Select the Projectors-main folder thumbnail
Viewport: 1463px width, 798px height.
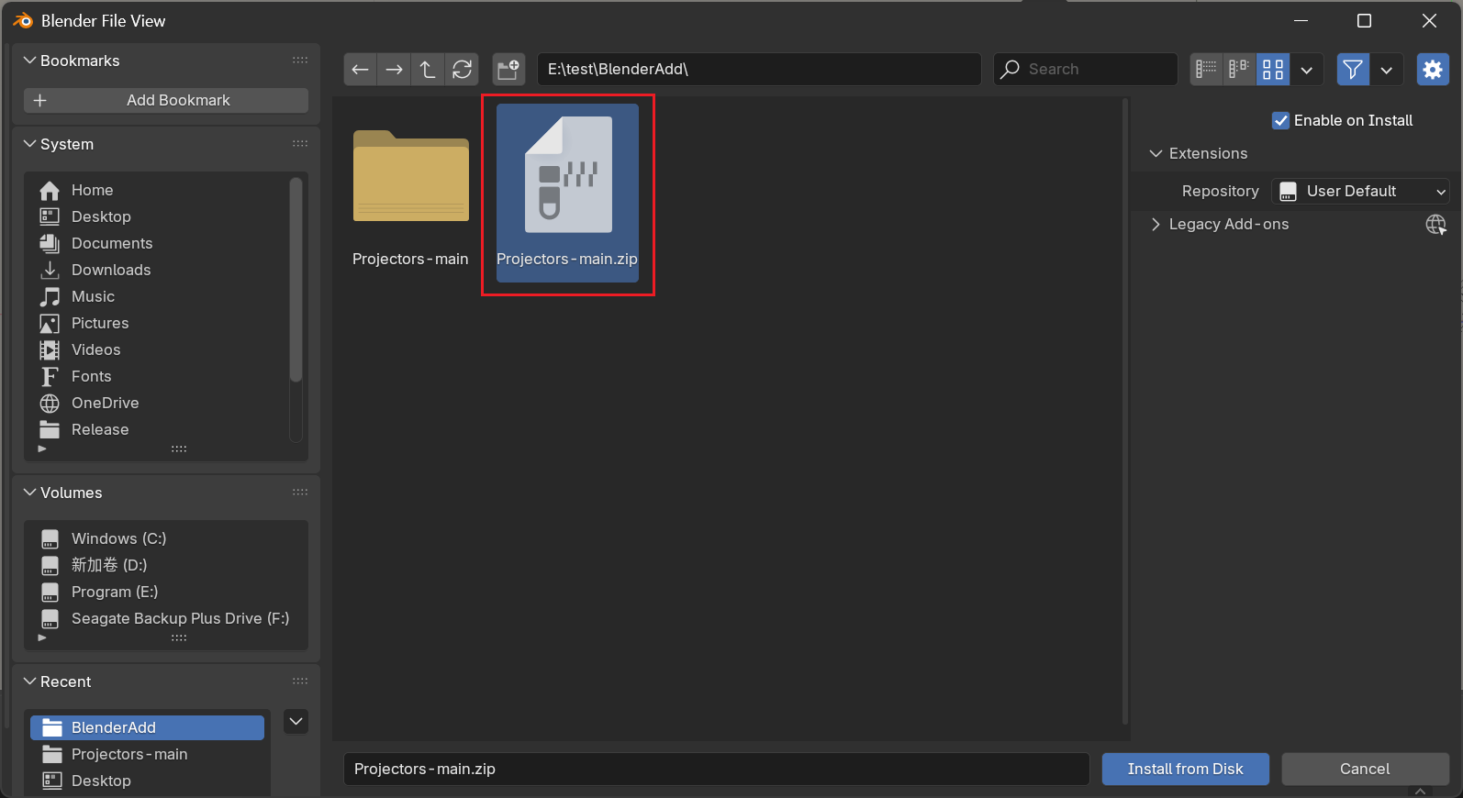(x=410, y=194)
